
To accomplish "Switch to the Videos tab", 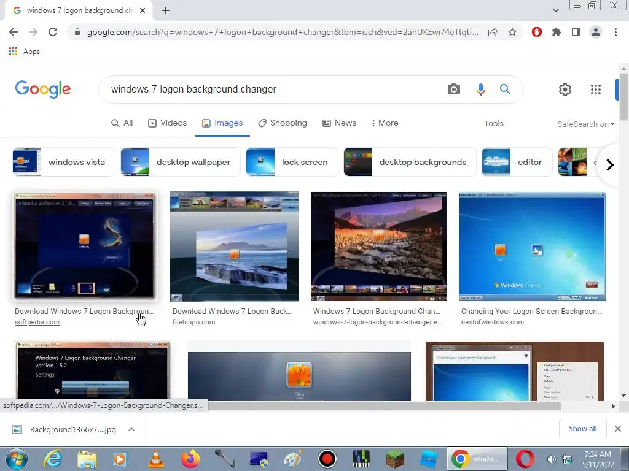I will 167,123.
